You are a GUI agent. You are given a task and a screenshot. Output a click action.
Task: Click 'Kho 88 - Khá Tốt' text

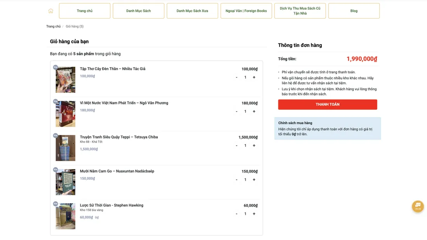(91, 142)
